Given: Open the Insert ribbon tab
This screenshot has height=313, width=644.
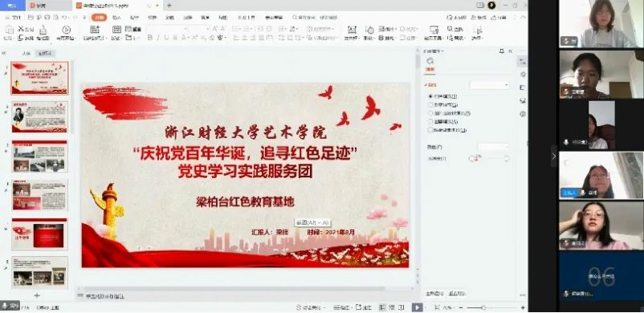Looking at the screenshot, I should [116, 18].
